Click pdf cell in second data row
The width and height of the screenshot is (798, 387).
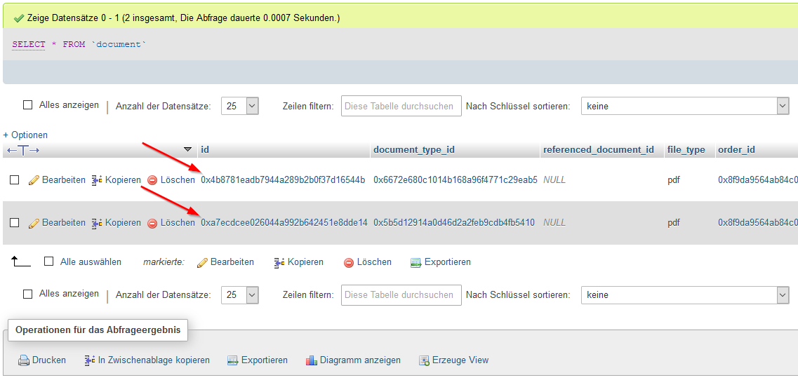point(674,223)
